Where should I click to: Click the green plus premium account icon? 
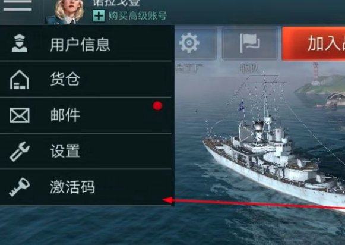tap(99, 16)
